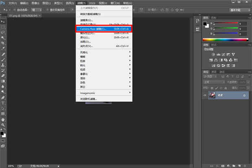Select the Hand tool

click(x=3, y=119)
